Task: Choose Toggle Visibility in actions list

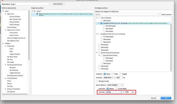Action: (15, 54)
